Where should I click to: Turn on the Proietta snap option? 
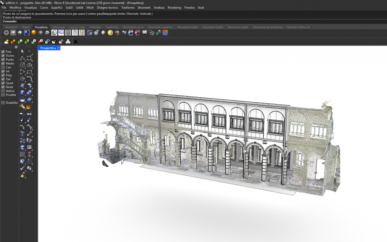pos(3,95)
